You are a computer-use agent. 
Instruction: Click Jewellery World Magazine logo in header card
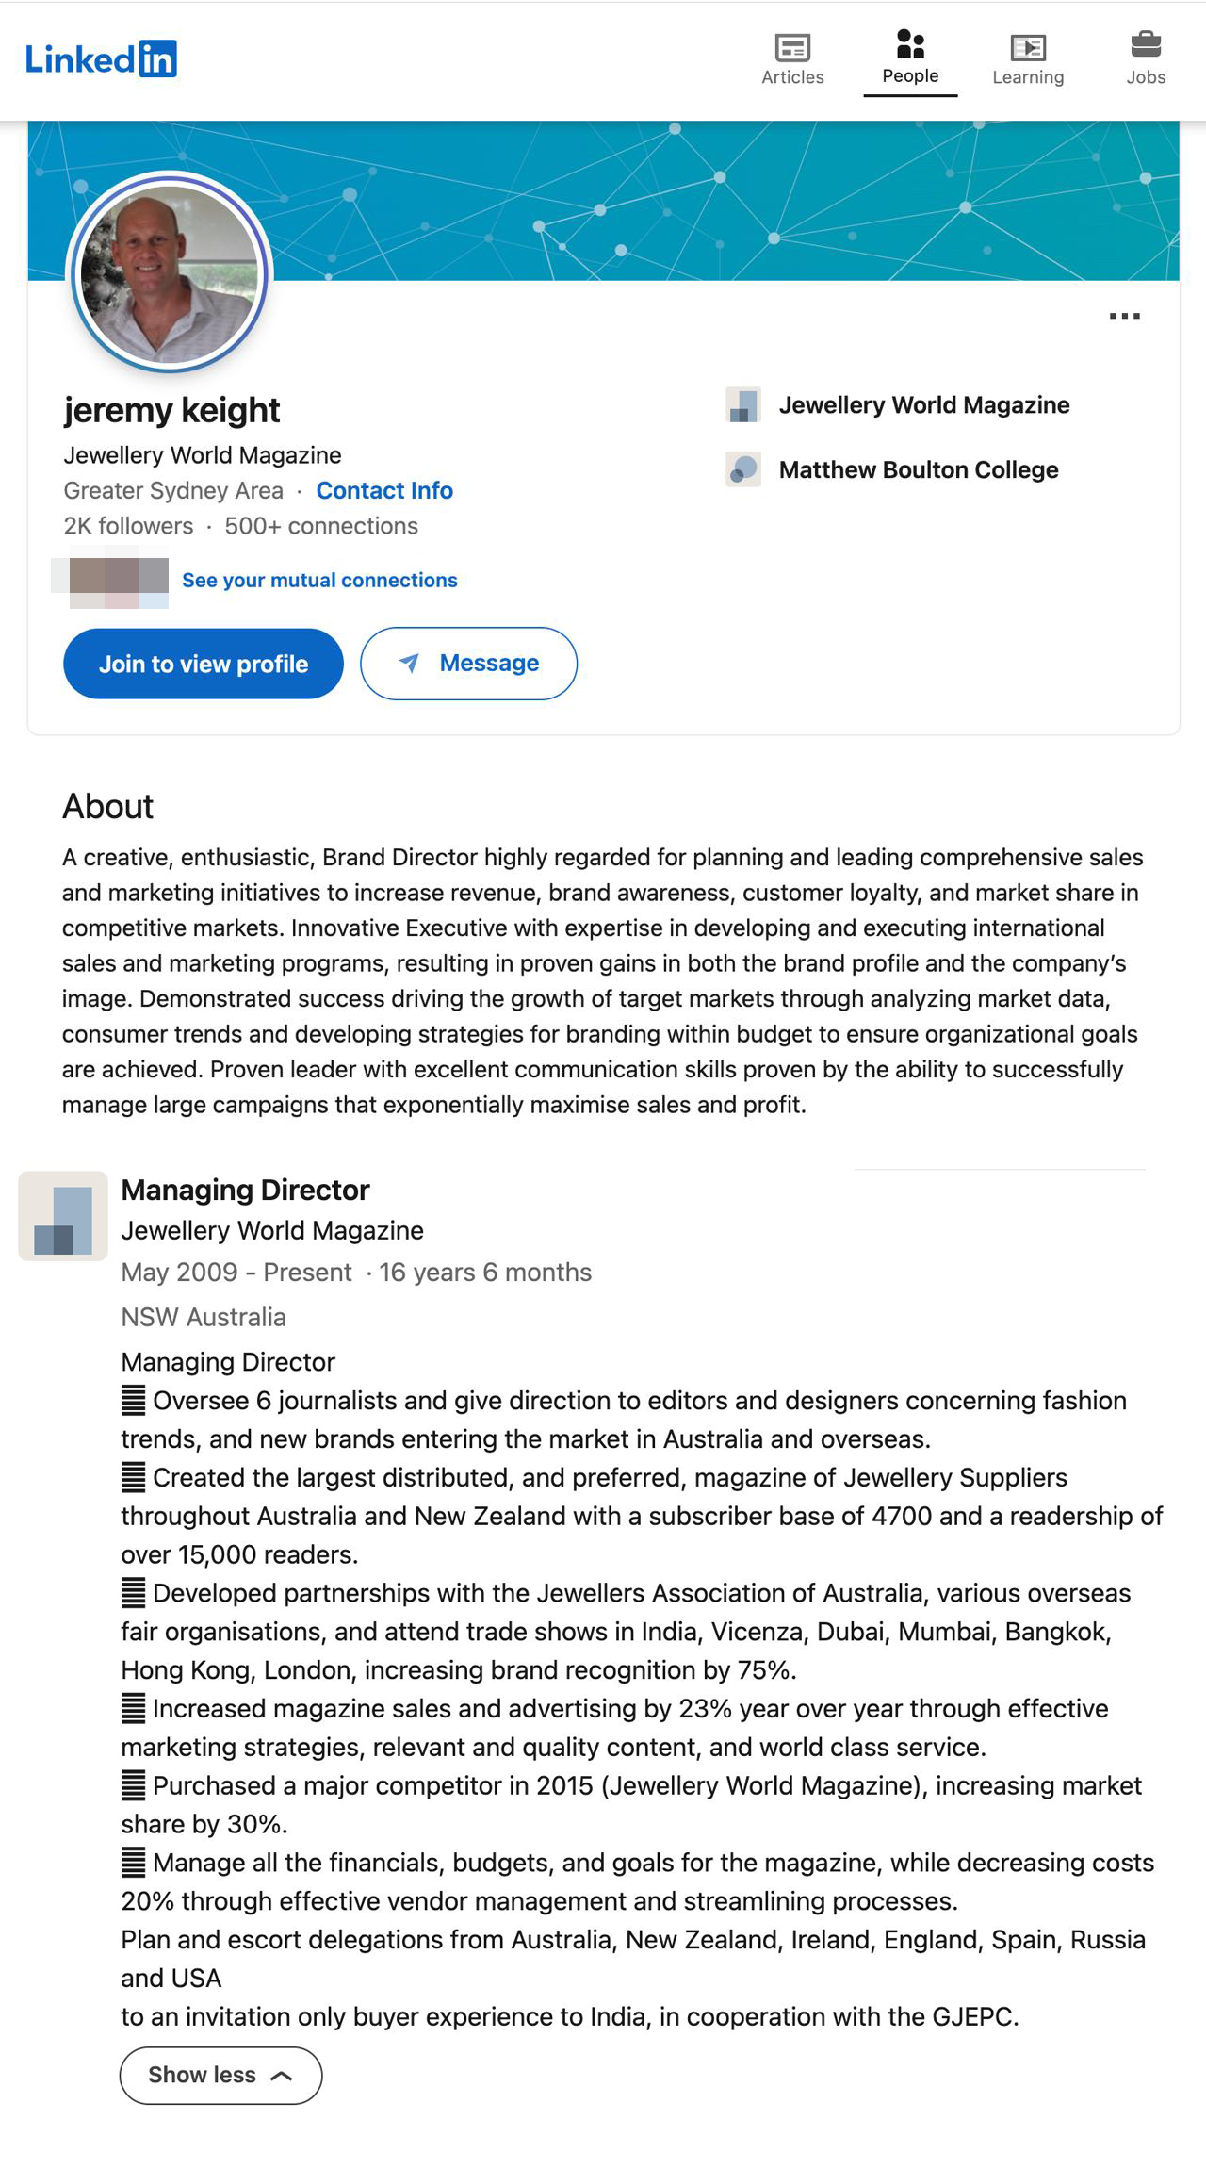coord(743,405)
